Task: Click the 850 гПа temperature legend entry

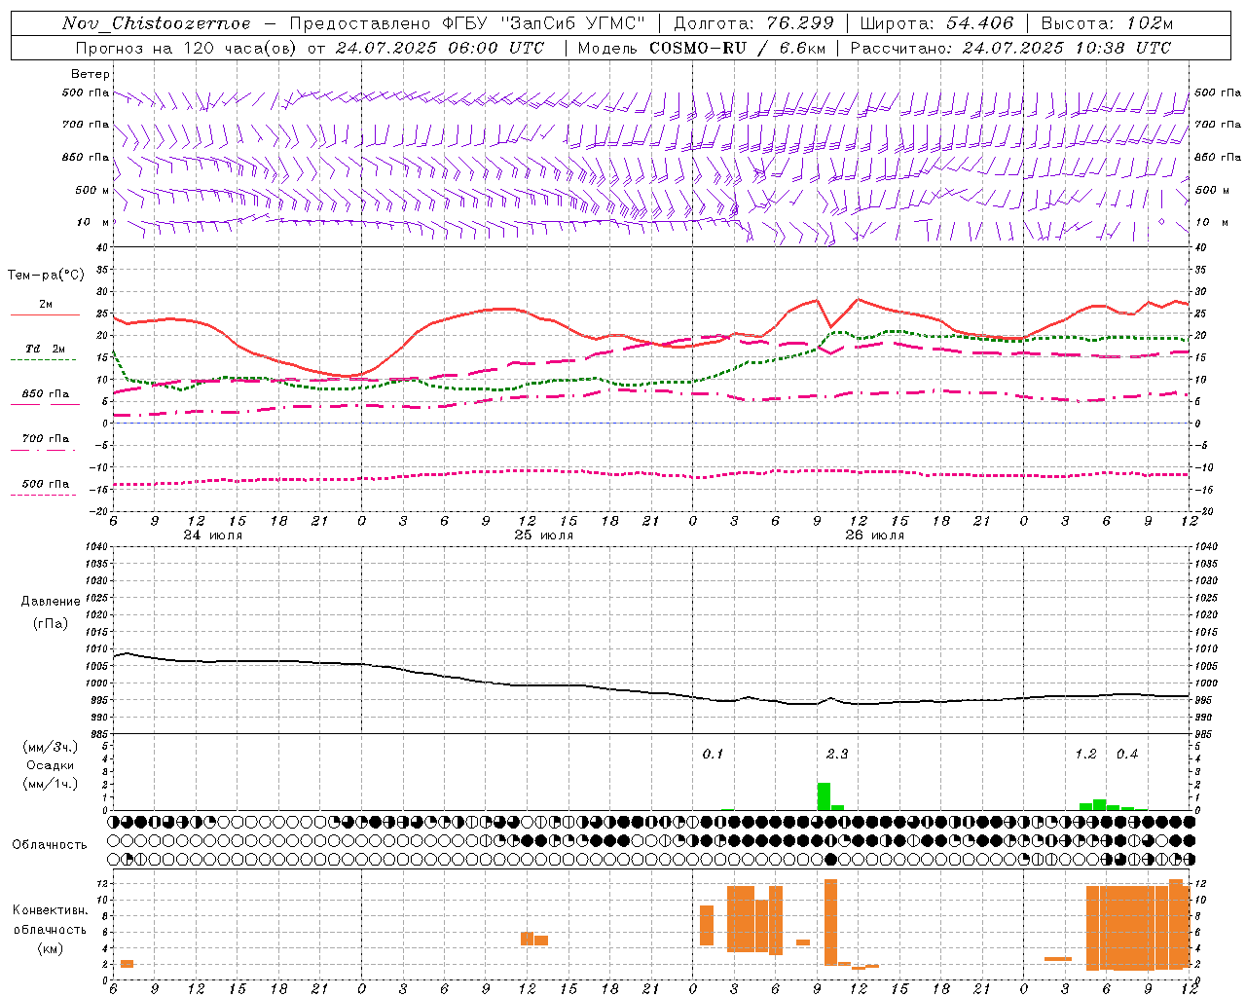Action: pos(46,394)
